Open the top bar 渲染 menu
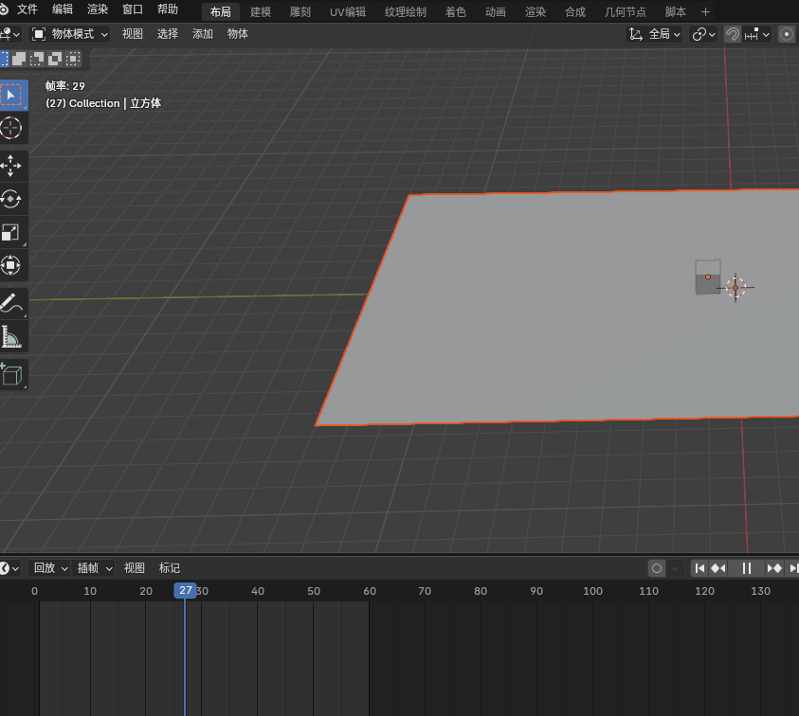Screen dimensions: 799x716 [x=98, y=9]
